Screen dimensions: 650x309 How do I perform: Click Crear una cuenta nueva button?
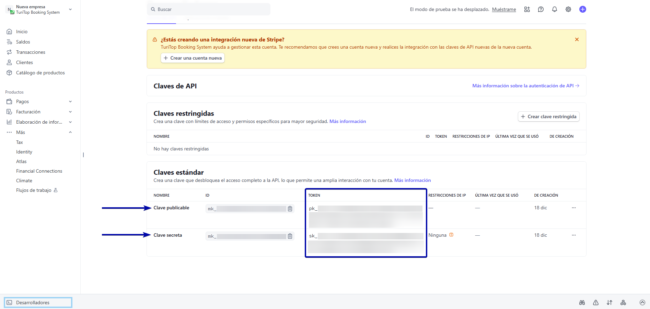(x=193, y=58)
